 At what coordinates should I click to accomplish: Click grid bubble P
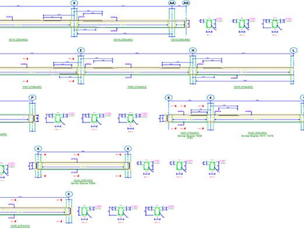pos(32,97)
